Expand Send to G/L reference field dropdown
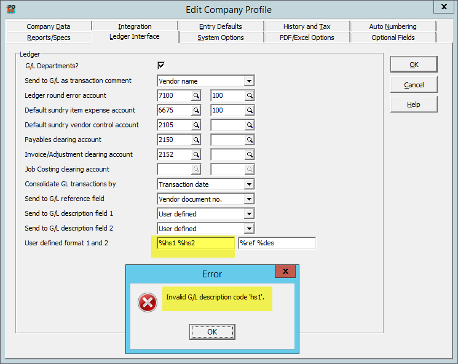 coord(249,199)
